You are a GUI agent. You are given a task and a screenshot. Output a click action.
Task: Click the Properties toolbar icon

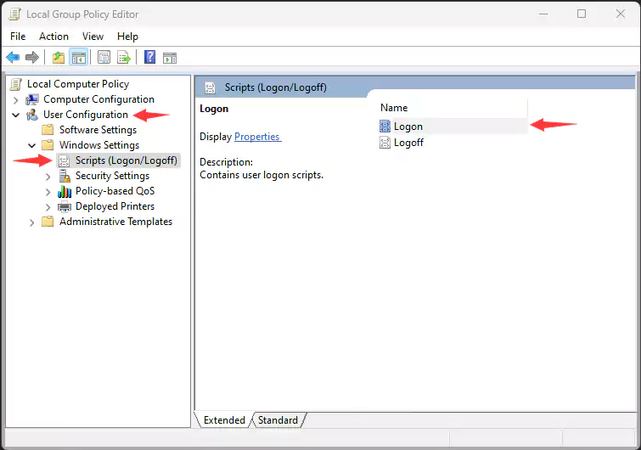pos(104,58)
